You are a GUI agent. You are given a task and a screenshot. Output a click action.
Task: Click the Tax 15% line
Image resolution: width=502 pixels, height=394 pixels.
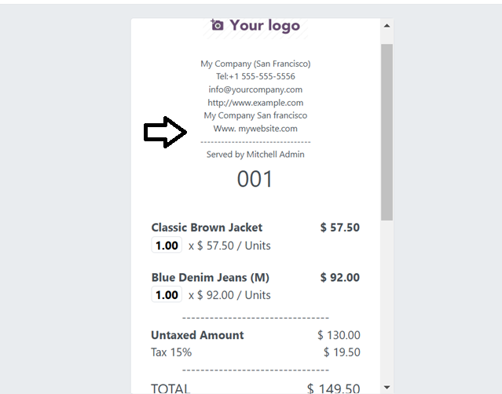[x=255, y=352]
